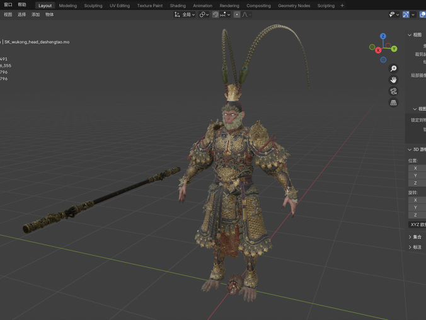Open the transform orientation 全局 dropdown
426x320 pixels.
186,14
